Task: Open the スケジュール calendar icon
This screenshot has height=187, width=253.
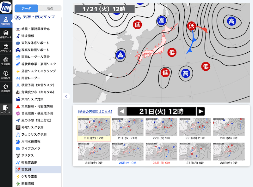Action: click(6, 48)
